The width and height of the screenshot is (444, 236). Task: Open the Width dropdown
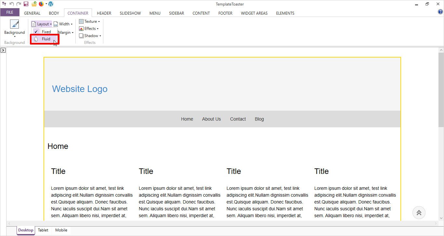coord(63,24)
